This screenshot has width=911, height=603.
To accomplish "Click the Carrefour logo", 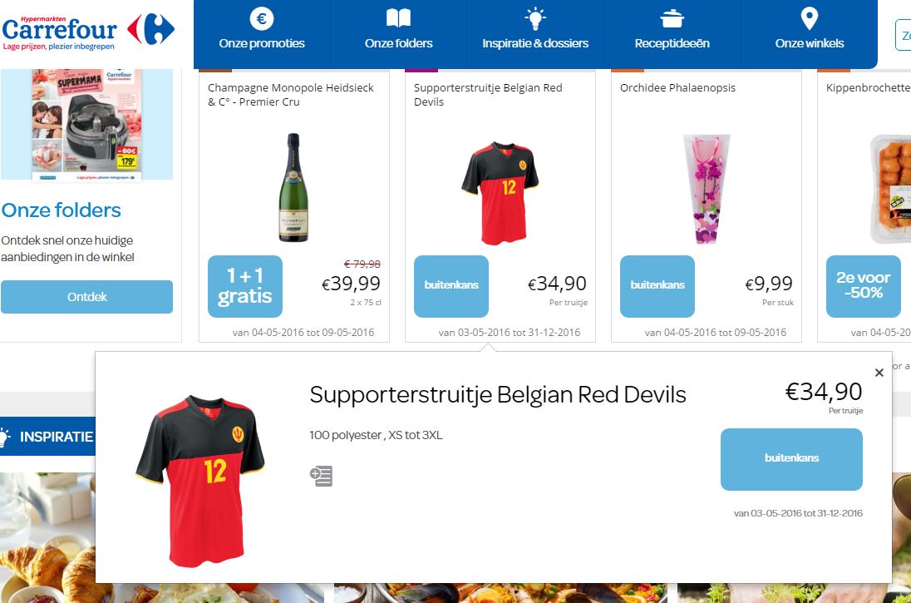I will (88, 32).
